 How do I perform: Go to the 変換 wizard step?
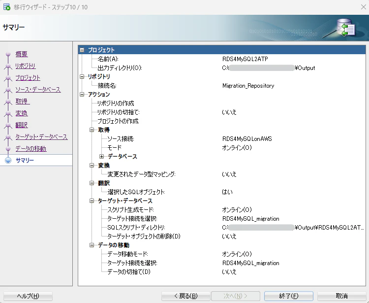22,113
